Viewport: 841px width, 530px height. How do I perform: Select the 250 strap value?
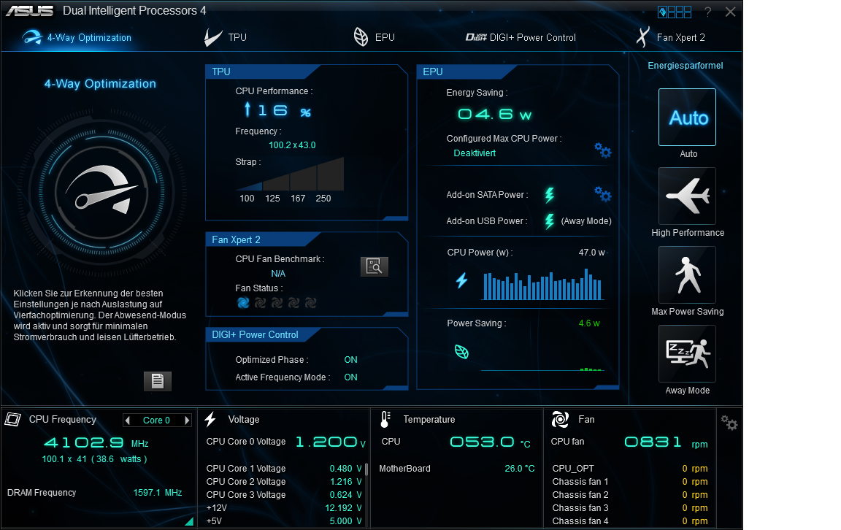pyautogui.click(x=323, y=199)
